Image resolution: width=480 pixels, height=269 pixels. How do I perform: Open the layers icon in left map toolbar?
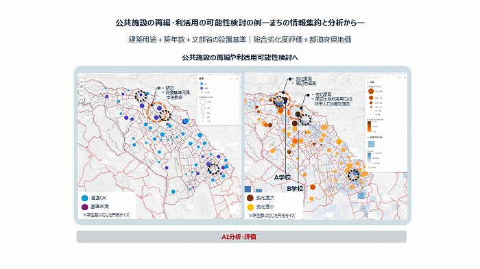tap(82, 81)
